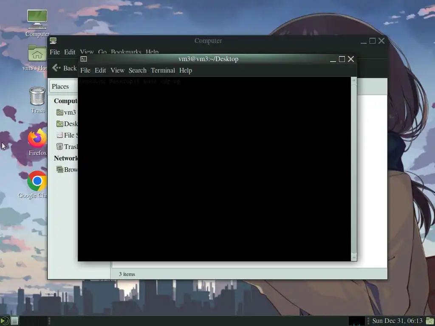
Task: Click the terminal title vm3@vm3:~/Desktop
Action: point(208,59)
